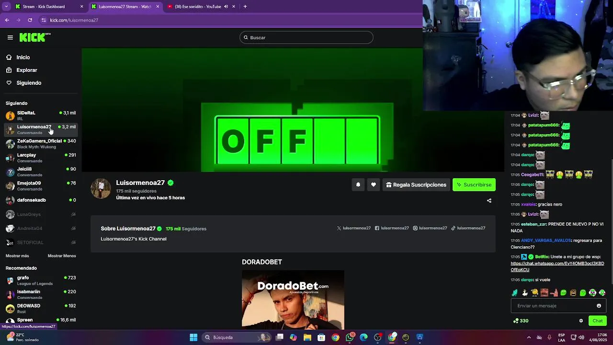This screenshot has width=613, height=345.
Task: Click browser back arrow
Action: pos(7,20)
